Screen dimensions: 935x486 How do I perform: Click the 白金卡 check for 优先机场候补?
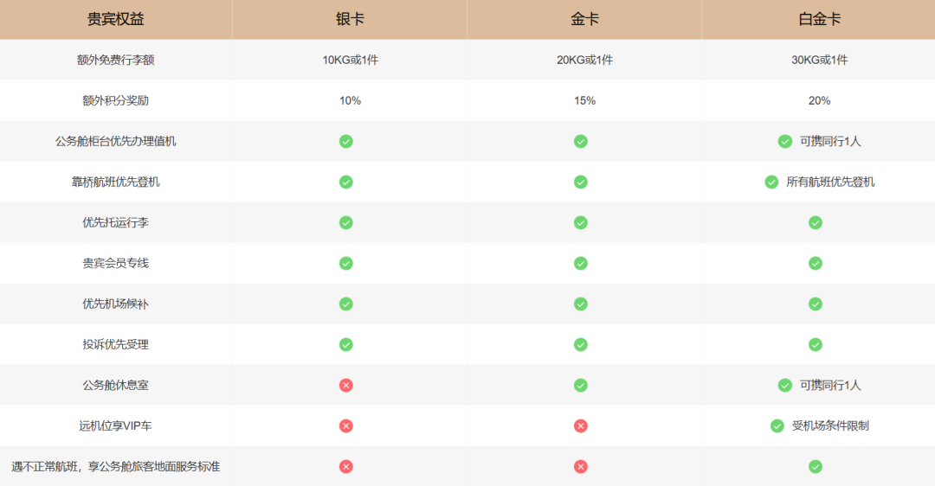click(x=816, y=304)
